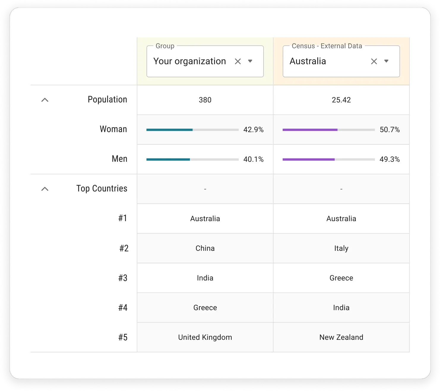
Task: Click the census Woman 50.7% purple bar
Action: (329, 130)
